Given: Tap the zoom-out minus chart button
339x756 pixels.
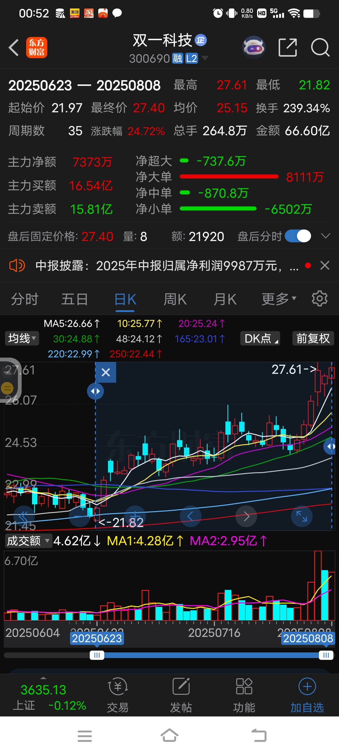Looking at the screenshot, I should [x=80, y=516].
